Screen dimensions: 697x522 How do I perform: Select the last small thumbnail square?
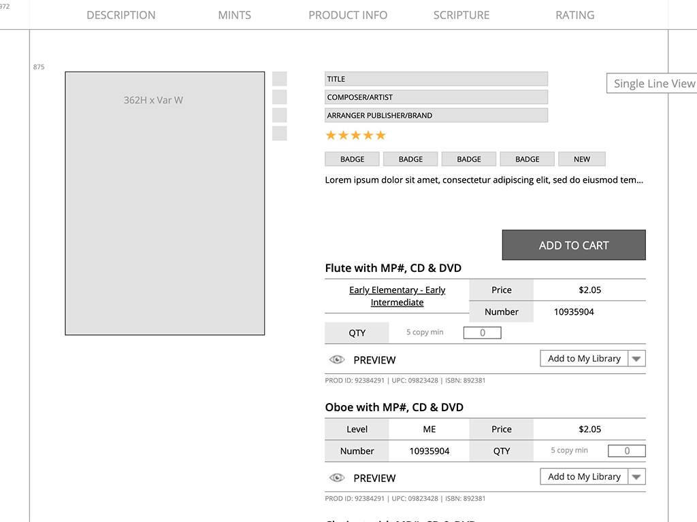pos(279,133)
